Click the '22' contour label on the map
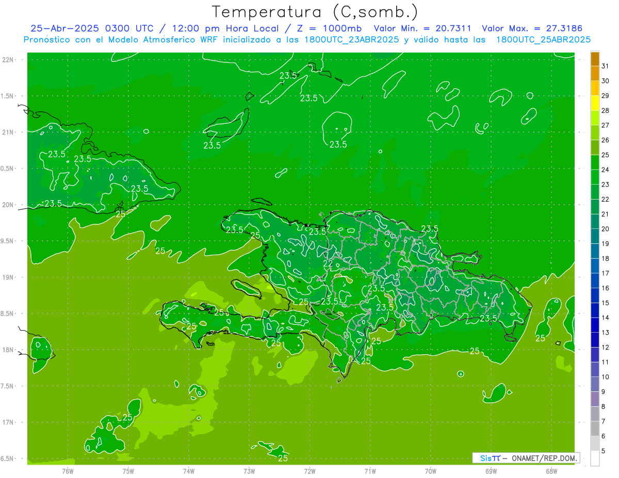Screen dimensions: 619x478 [x=328, y=263]
